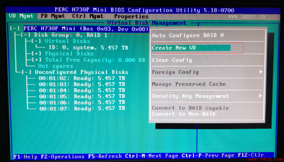The width and height of the screenshot is (284, 162).
Task: Click Clear Config in the popup menu
Action: (172, 60)
